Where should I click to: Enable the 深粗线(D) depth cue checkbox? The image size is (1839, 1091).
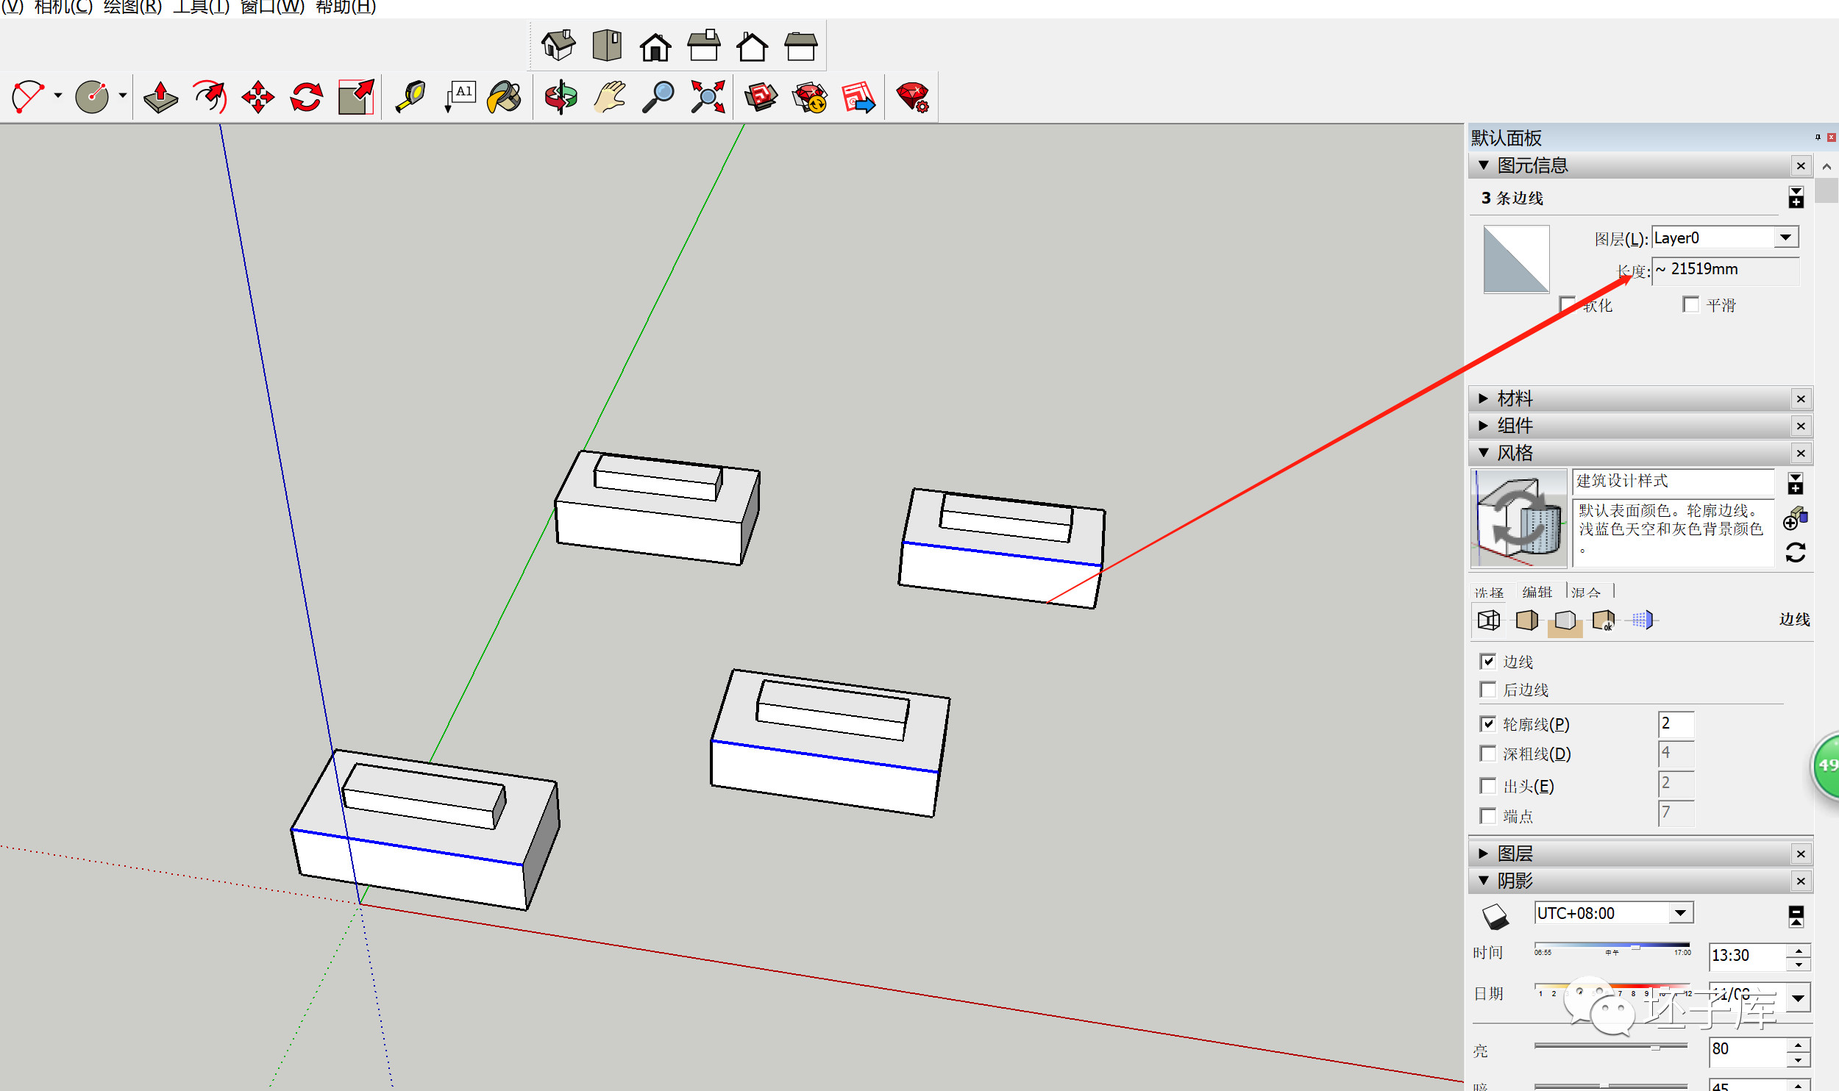pos(1488,754)
